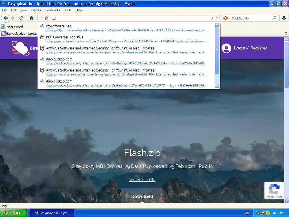289x217 pixels.
Task: Open the DuckDuckGo search engine selector
Action: 227,18
